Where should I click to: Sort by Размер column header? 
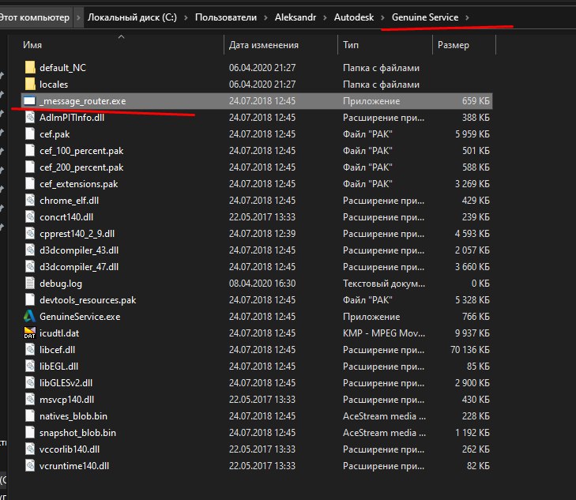point(454,45)
